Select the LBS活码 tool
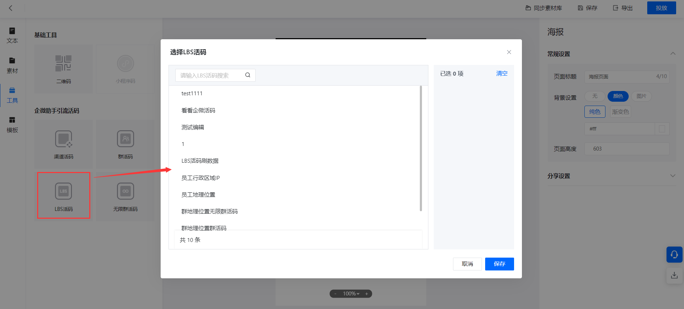 pos(64,196)
